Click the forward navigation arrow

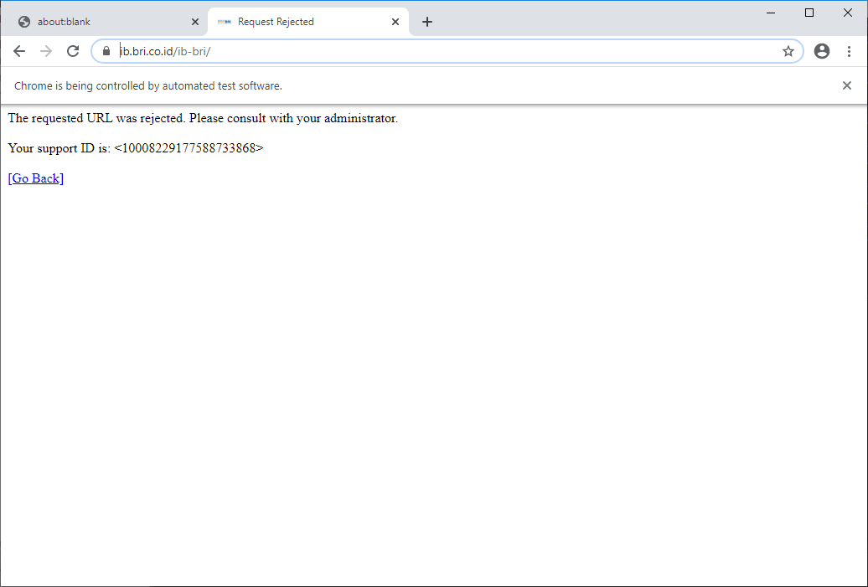pos(46,51)
